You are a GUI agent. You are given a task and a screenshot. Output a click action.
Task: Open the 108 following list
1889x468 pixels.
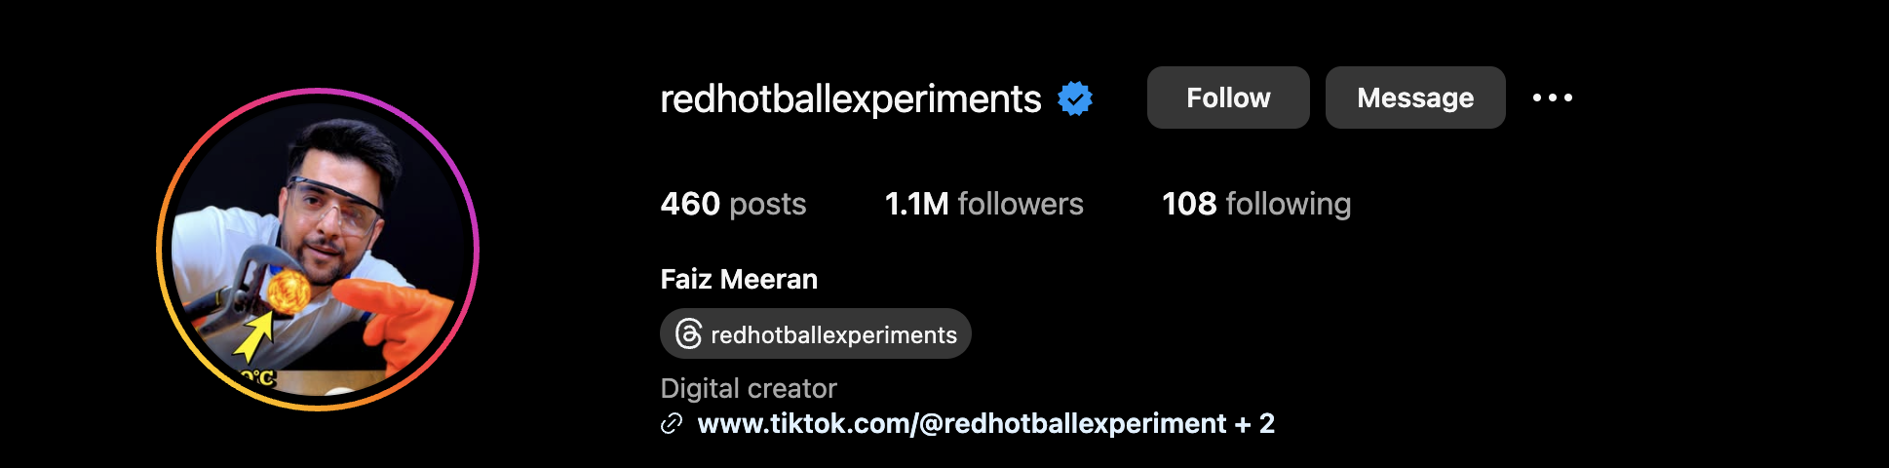[1256, 204]
